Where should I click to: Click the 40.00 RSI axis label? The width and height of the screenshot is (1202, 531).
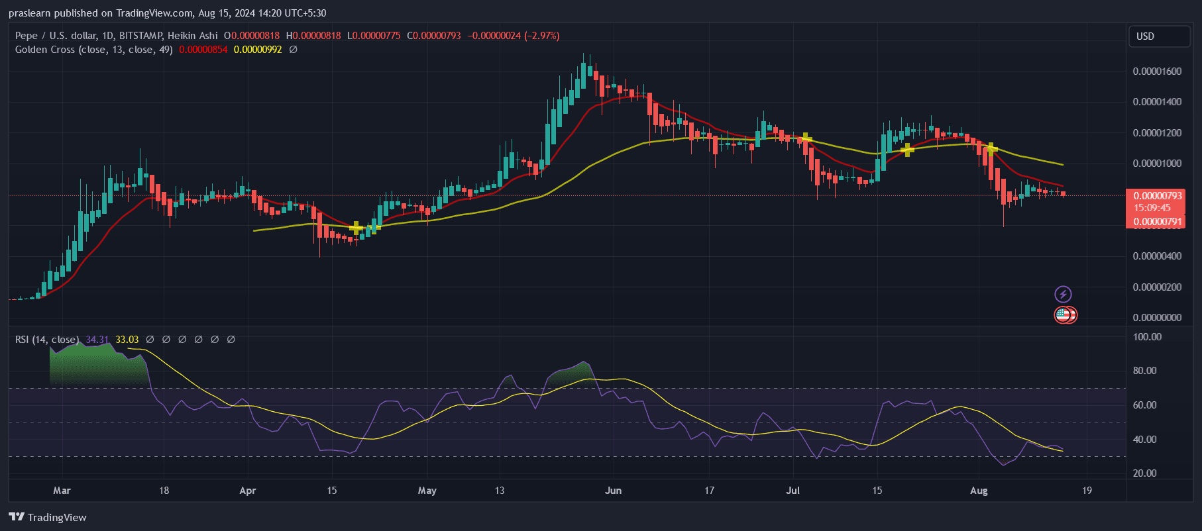1145,440
